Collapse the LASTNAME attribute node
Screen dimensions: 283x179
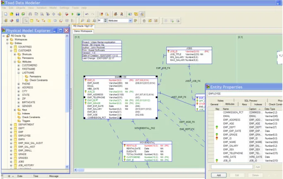click(x=19, y=73)
